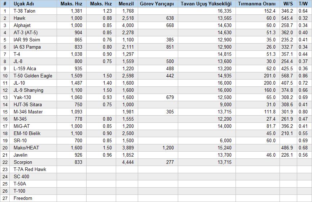Select the Yak-130 cell
Screen dimensions: 312x202
(x=33, y=97)
